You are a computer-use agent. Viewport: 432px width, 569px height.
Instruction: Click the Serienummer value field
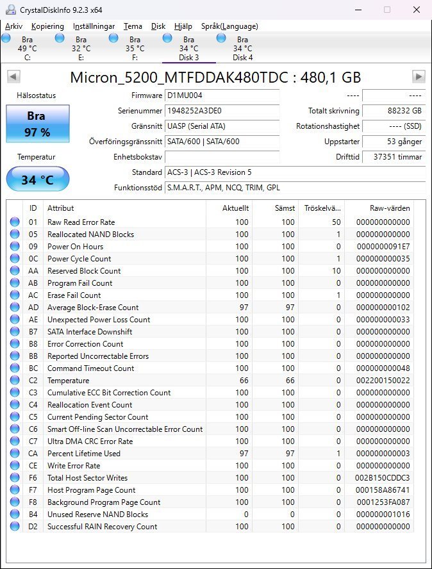(222, 111)
